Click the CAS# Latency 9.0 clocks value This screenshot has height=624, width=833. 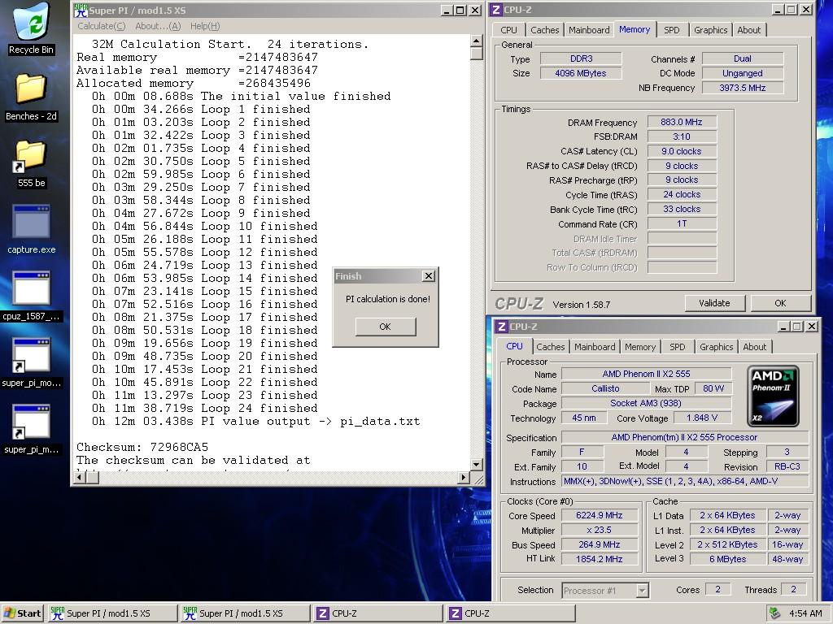click(682, 151)
